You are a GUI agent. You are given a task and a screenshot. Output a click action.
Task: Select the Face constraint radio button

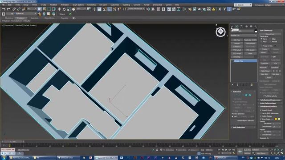point(261,41)
